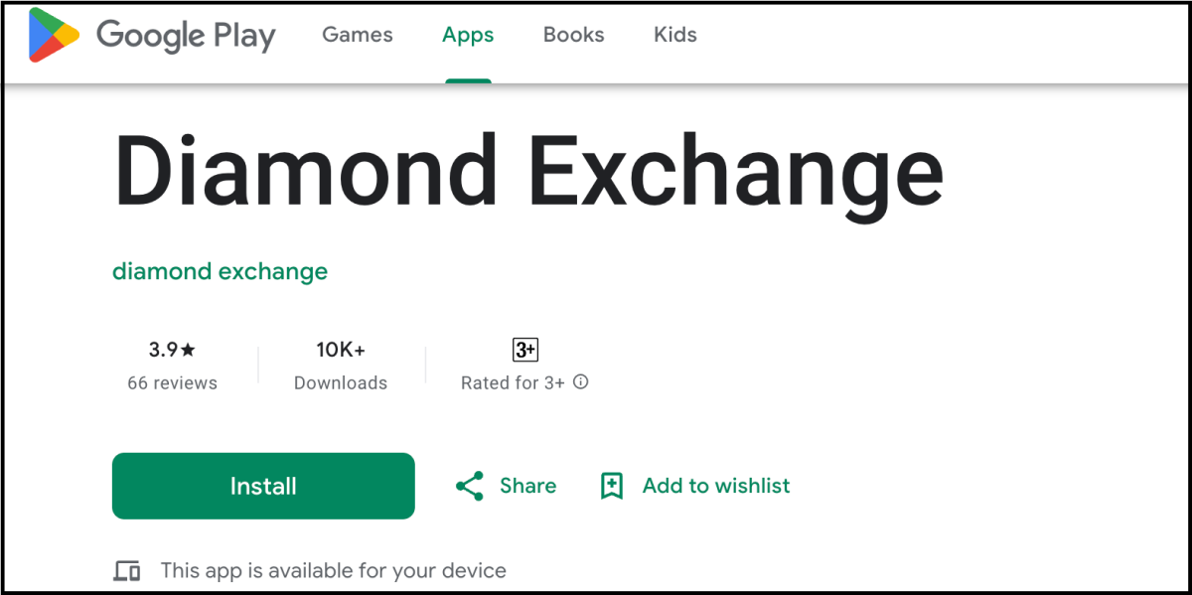Click the 10K+ Downloads stat
Image resolution: width=1192 pixels, height=595 pixels.
341,366
